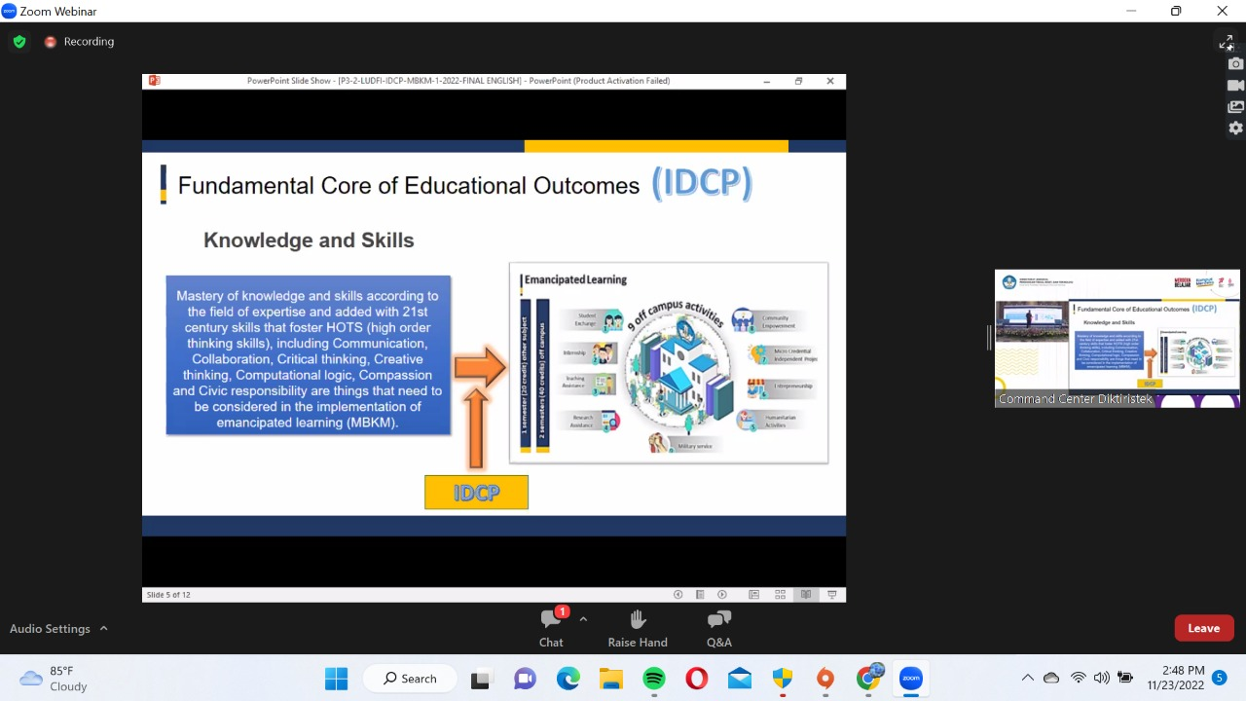This screenshot has height=701, width=1246.
Task: Open File Explorer from the taskbar
Action: [610, 679]
